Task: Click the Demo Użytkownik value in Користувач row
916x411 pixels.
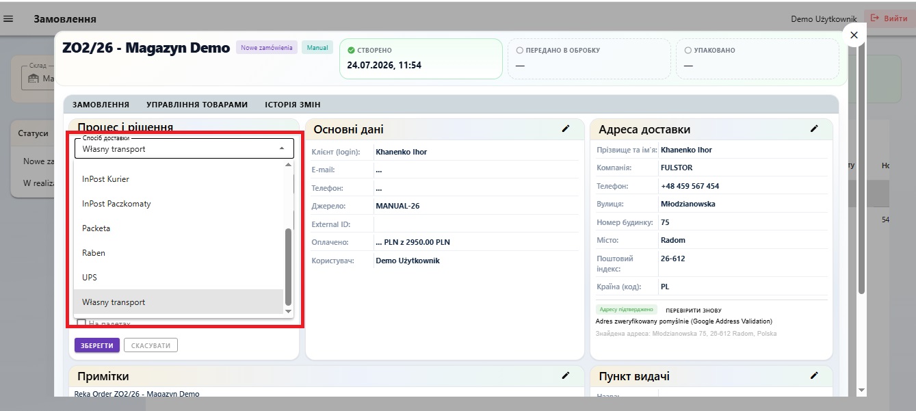Action: pyautogui.click(x=408, y=261)
